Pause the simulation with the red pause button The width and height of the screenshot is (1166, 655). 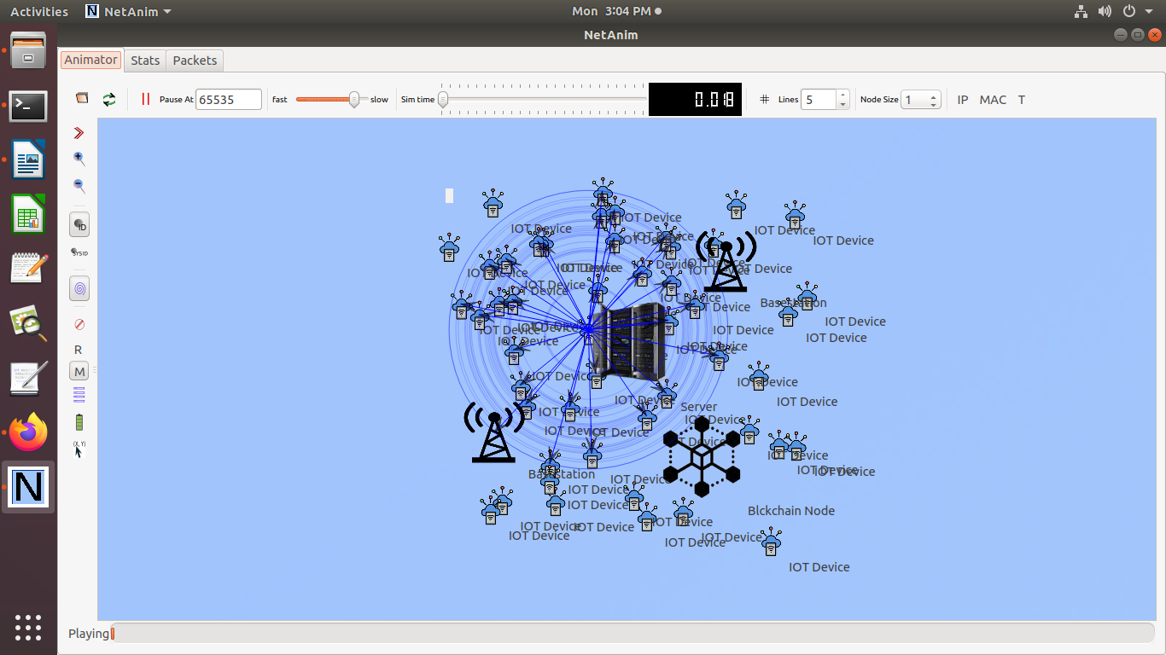[145, 100]
